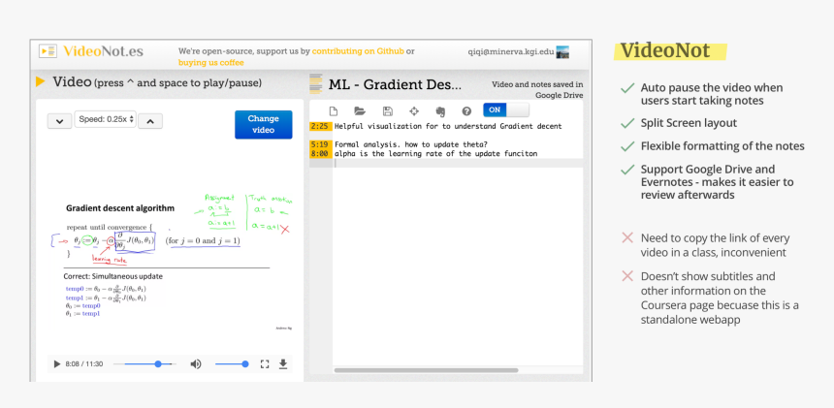Jump to the 8:00 timestamp note
The height and width of the screenshot is (408, 834).
point(320,153)
